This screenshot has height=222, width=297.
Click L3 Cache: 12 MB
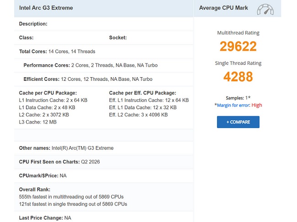pyautogui.click(x=37, y=122)
